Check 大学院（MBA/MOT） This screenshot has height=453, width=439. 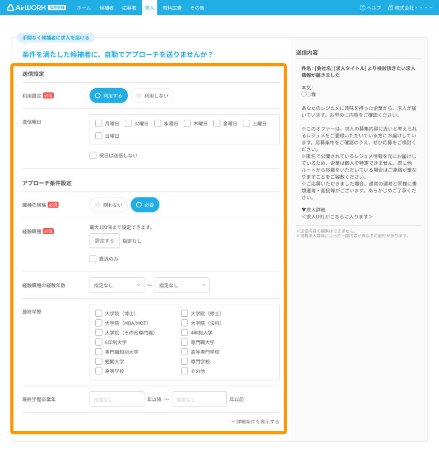99,323
